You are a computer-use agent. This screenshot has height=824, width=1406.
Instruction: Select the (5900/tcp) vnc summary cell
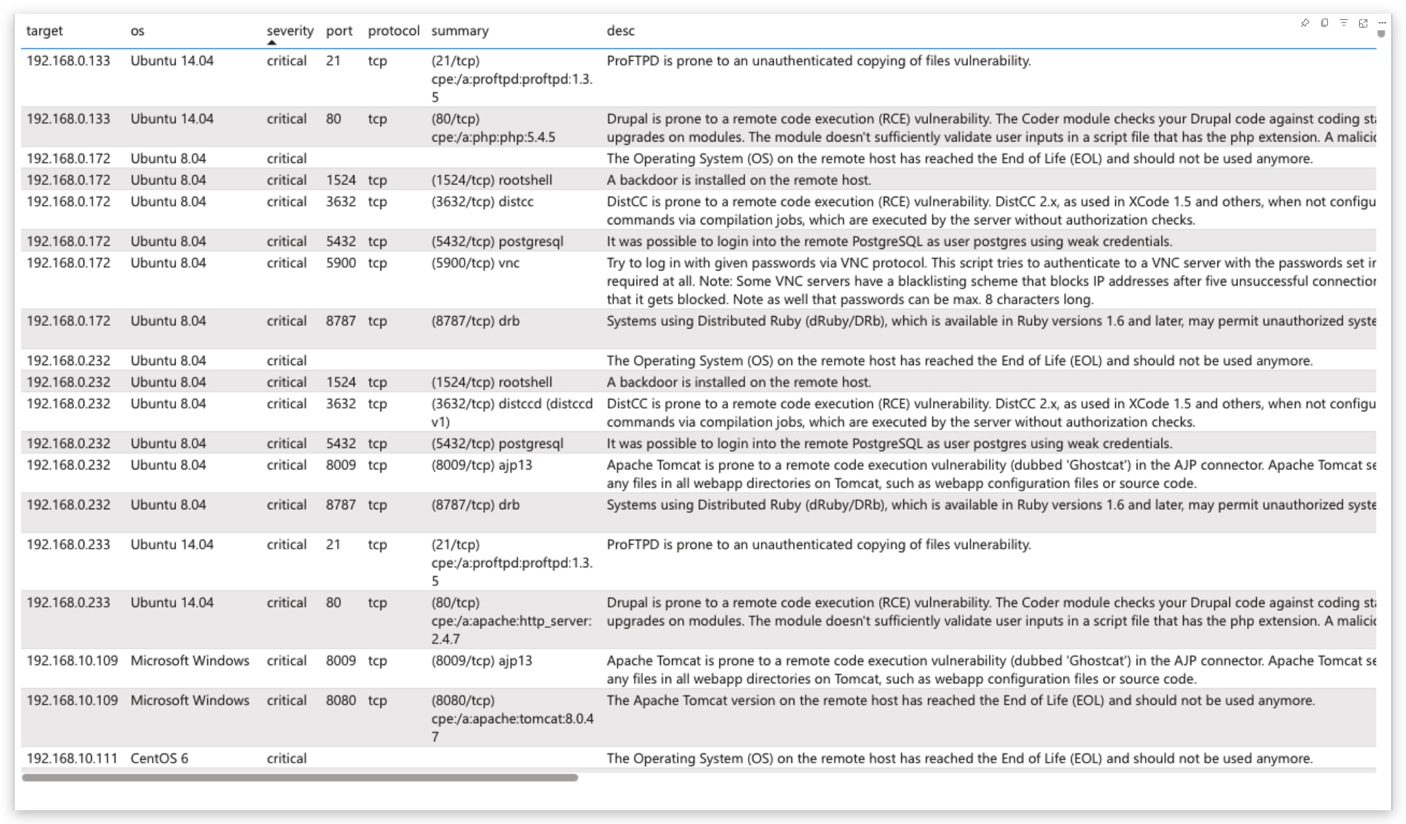(x=475, y=263)
